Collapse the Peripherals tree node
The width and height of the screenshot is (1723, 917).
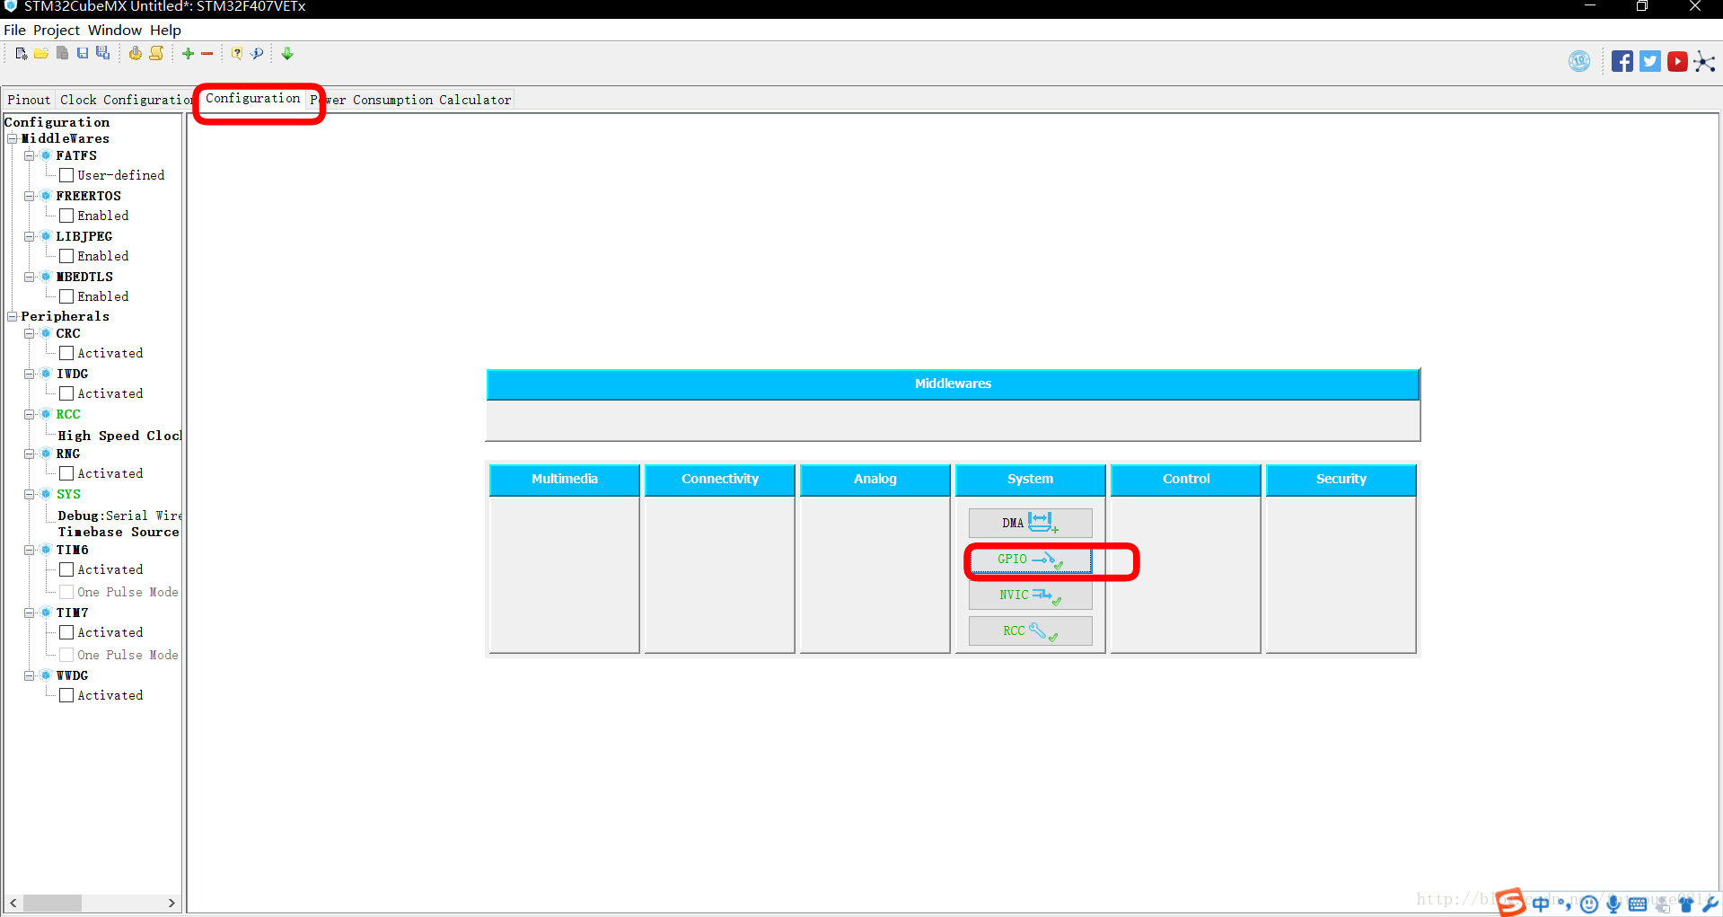point(13,316)
